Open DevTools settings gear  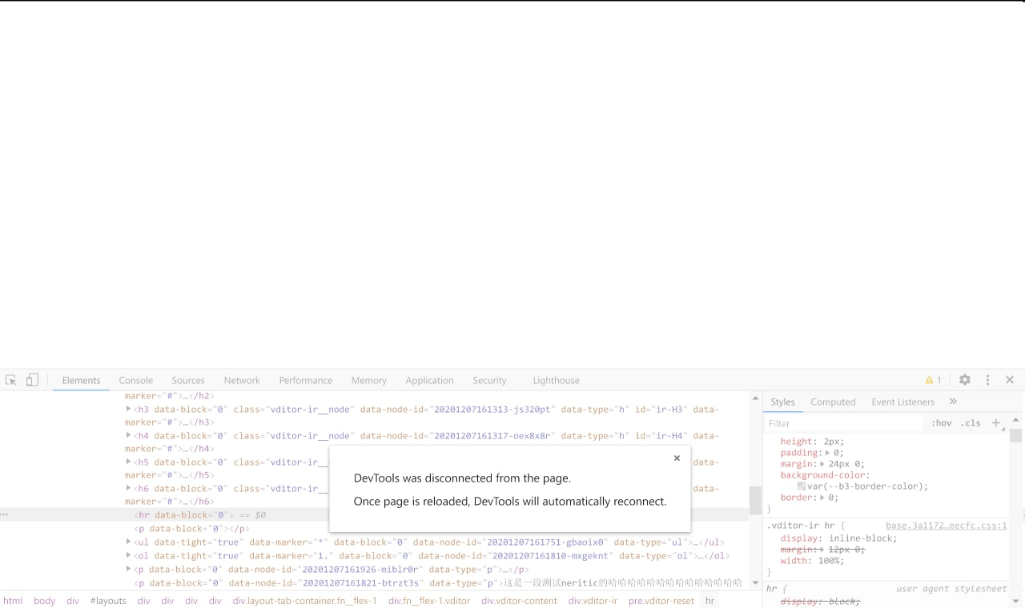964,379
